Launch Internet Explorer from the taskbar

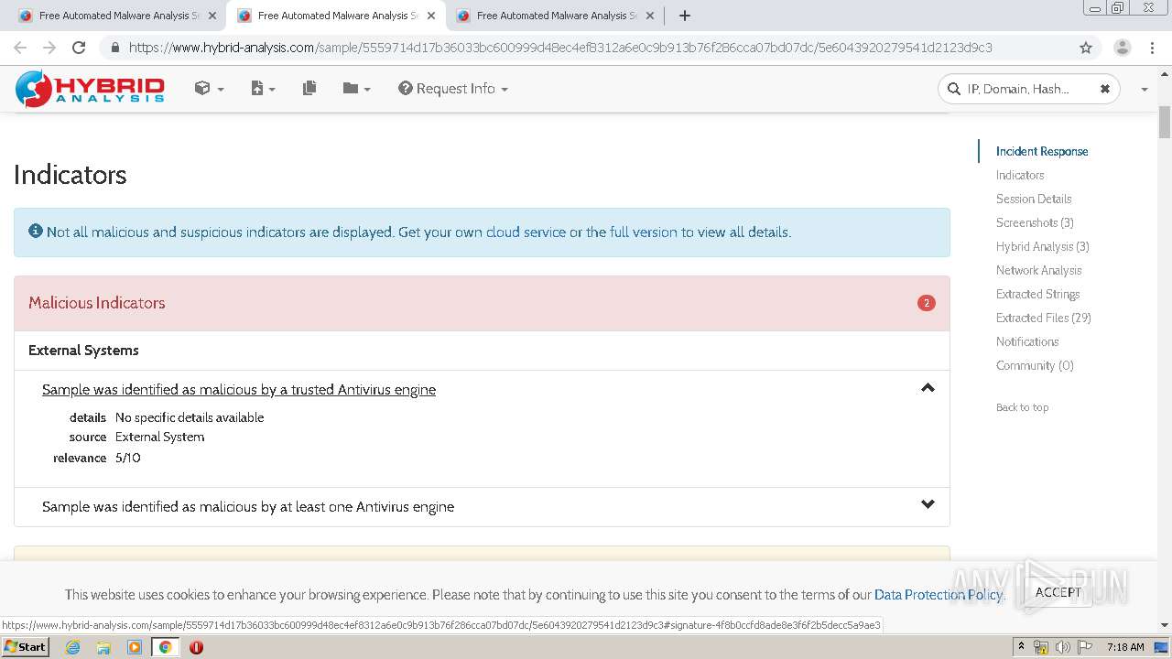[x=72, y=647]
